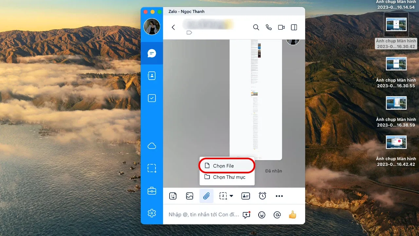Send a contact card icon
Viewport: 419px width, 236px height.
pos(246,196)
